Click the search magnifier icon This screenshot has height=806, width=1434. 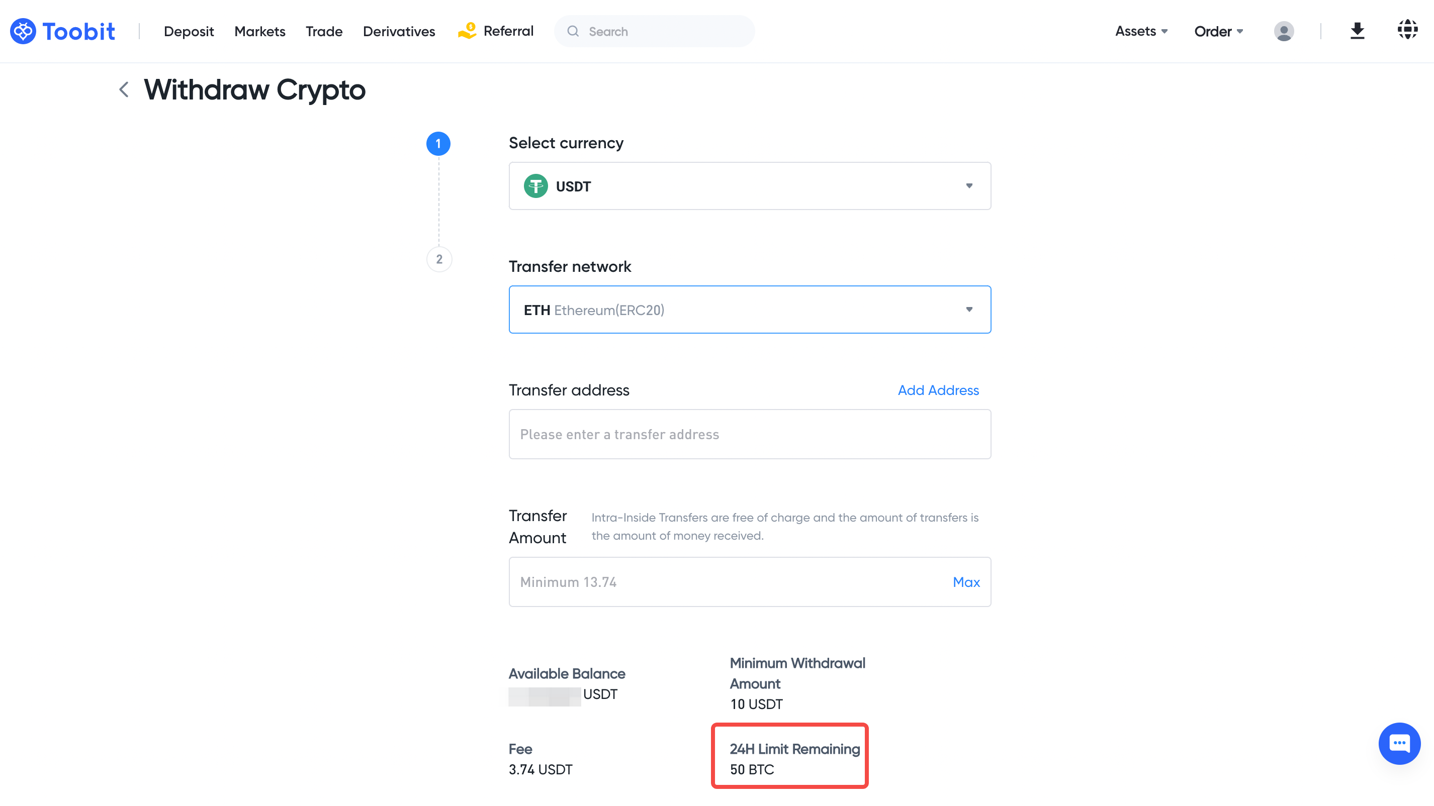coord(573,31)
